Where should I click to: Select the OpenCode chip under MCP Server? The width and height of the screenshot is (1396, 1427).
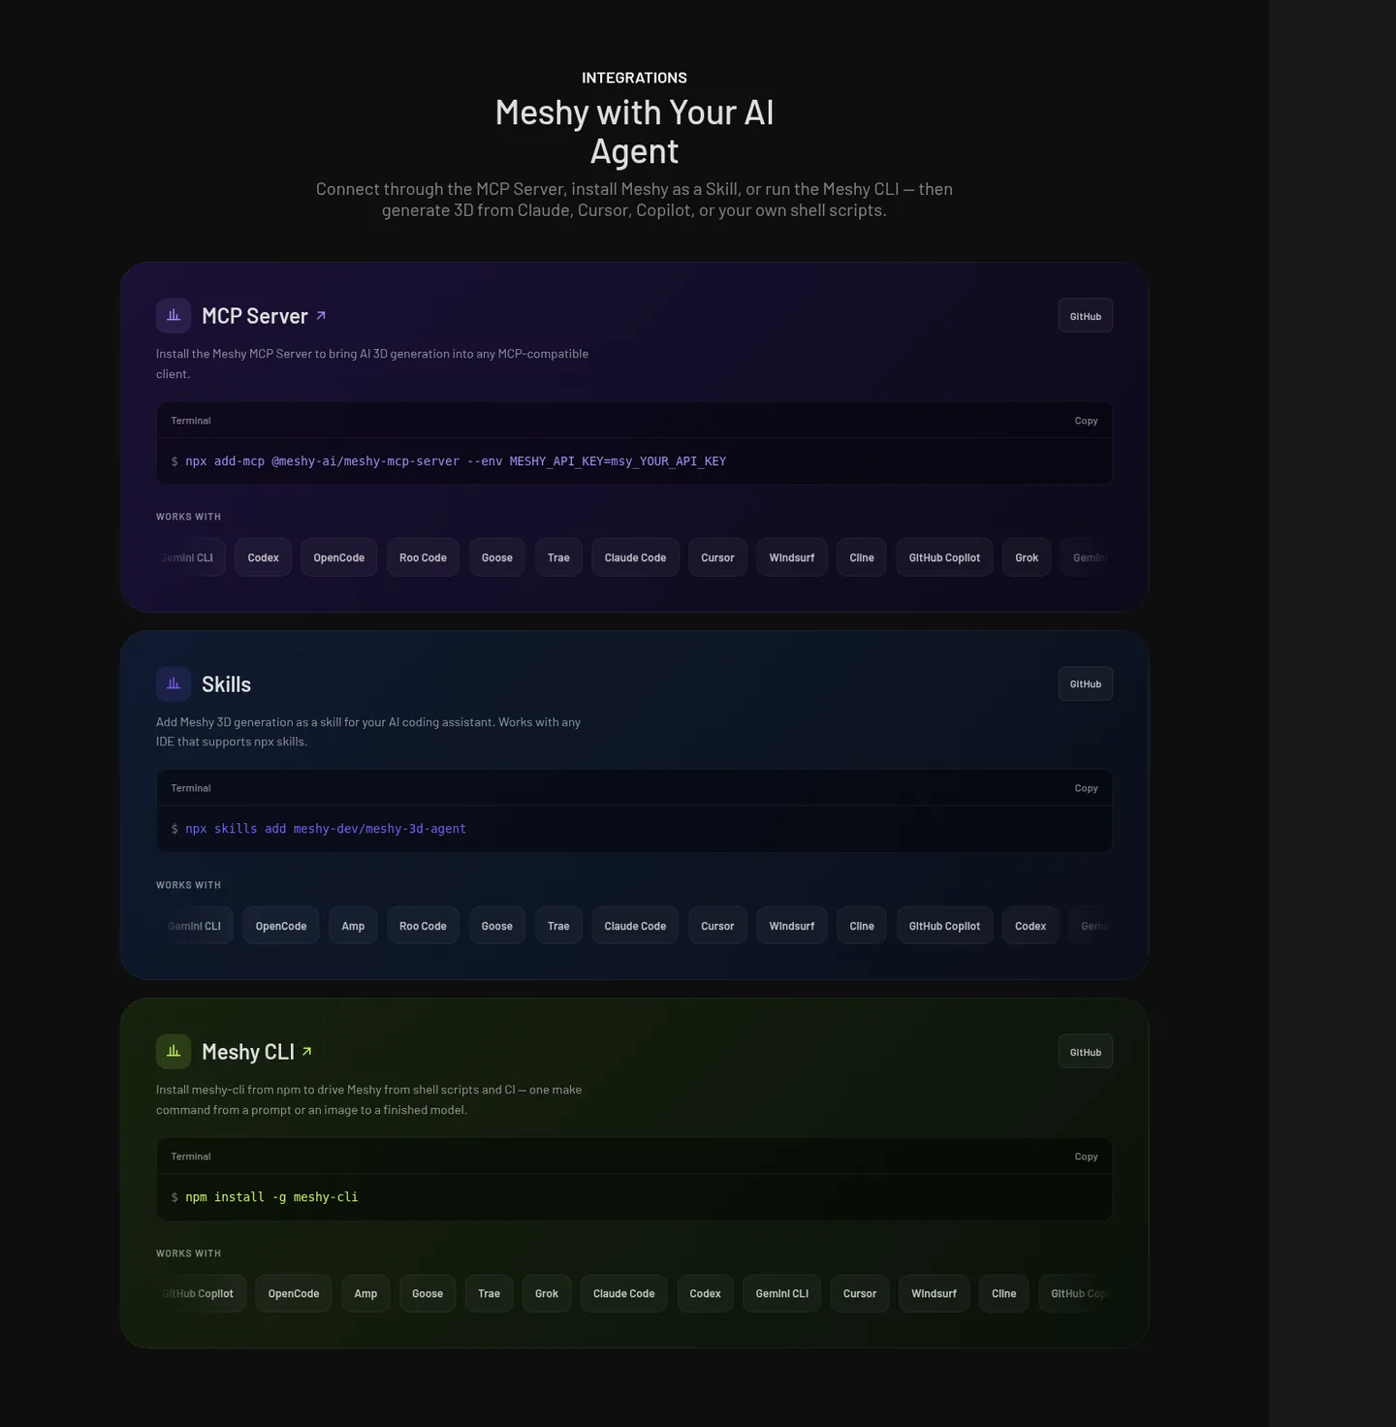pos(339,557)
